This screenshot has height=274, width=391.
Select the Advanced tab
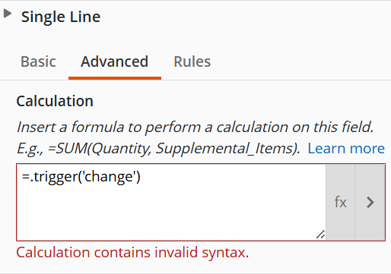pyautogui.click(x=114, y=61)
